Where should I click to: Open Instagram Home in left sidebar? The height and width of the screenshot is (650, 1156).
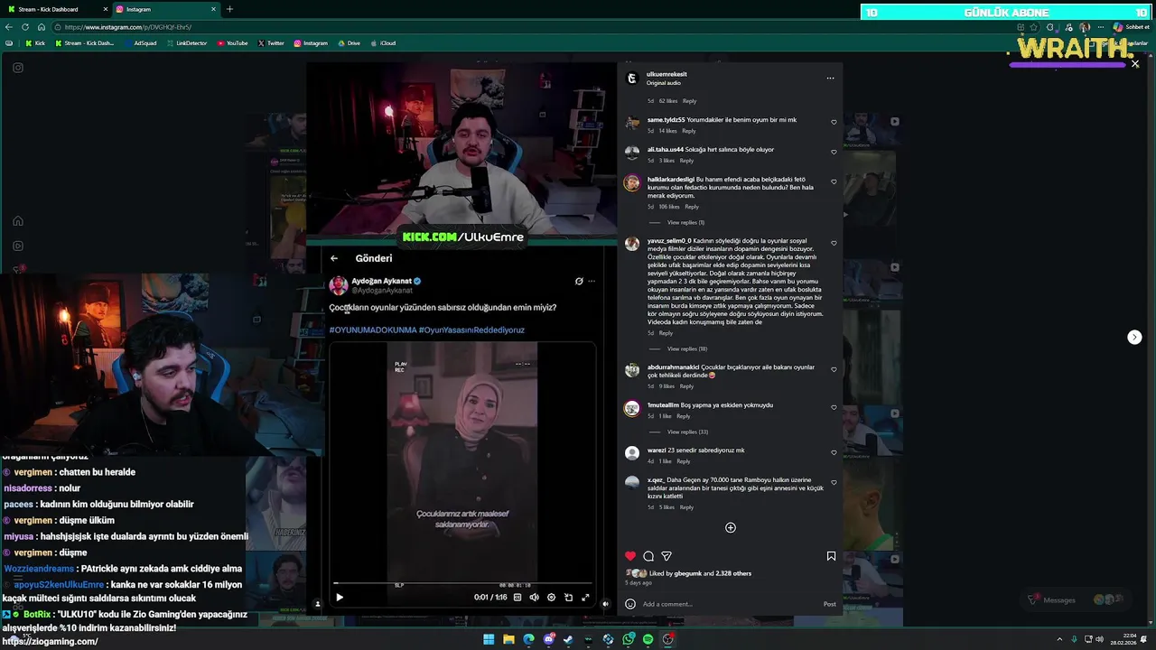click(x=17, y=221)
